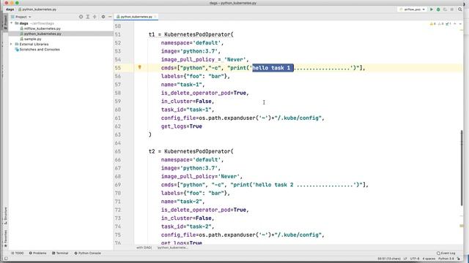
Task: Run the airflow_poc configuration
Action: click(x=432, y=9)
